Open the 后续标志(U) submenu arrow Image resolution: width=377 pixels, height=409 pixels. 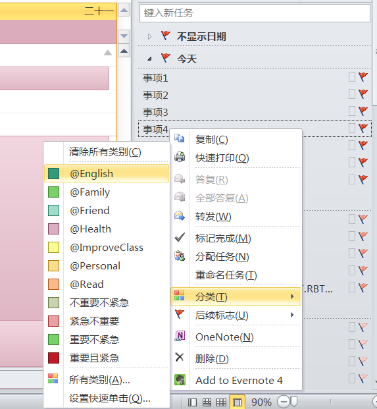(292, 315)
